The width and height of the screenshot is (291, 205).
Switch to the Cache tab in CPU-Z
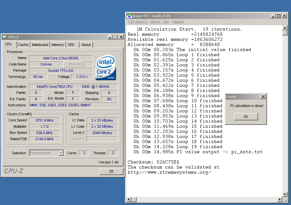point(23,45)
